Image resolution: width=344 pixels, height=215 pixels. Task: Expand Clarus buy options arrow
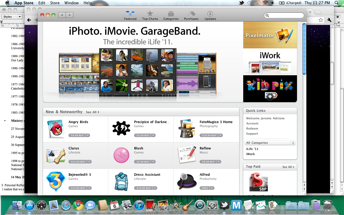(x=89, y=162)
